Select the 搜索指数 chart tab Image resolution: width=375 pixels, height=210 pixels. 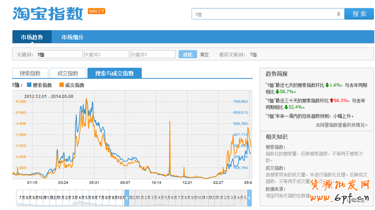click(x=30, y=73)
